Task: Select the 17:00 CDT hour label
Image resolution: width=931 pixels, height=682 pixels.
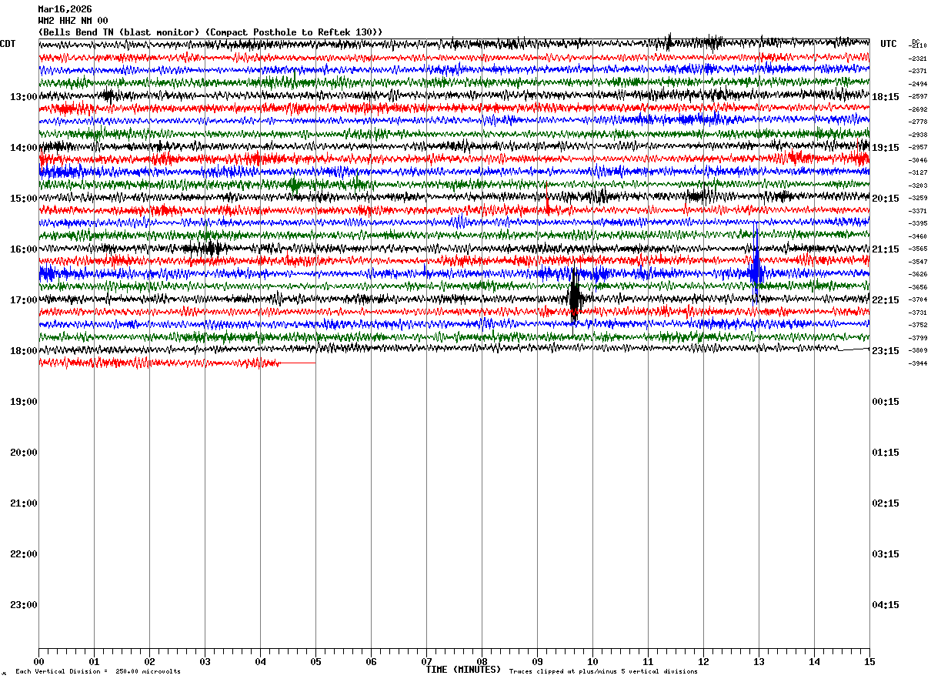Action: coord(23,300)
